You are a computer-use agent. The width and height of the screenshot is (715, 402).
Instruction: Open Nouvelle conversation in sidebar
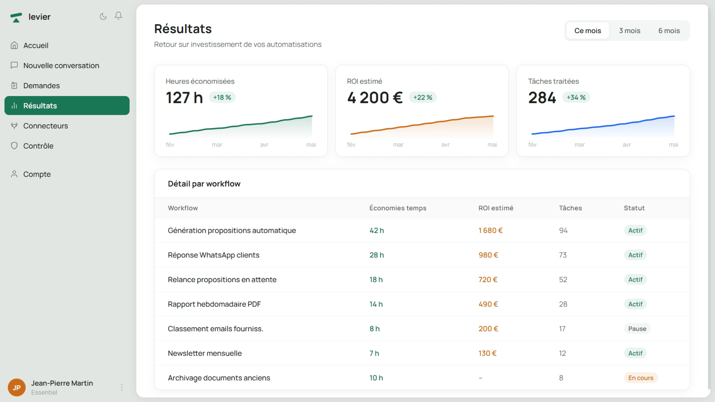(67, 65)
